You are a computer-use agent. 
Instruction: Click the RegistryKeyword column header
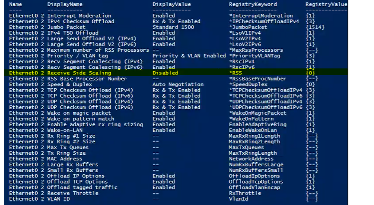pos(252,4)
